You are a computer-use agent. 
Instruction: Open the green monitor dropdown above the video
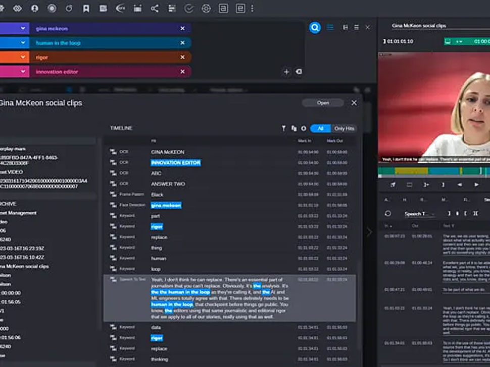click(x=459, y=41)
